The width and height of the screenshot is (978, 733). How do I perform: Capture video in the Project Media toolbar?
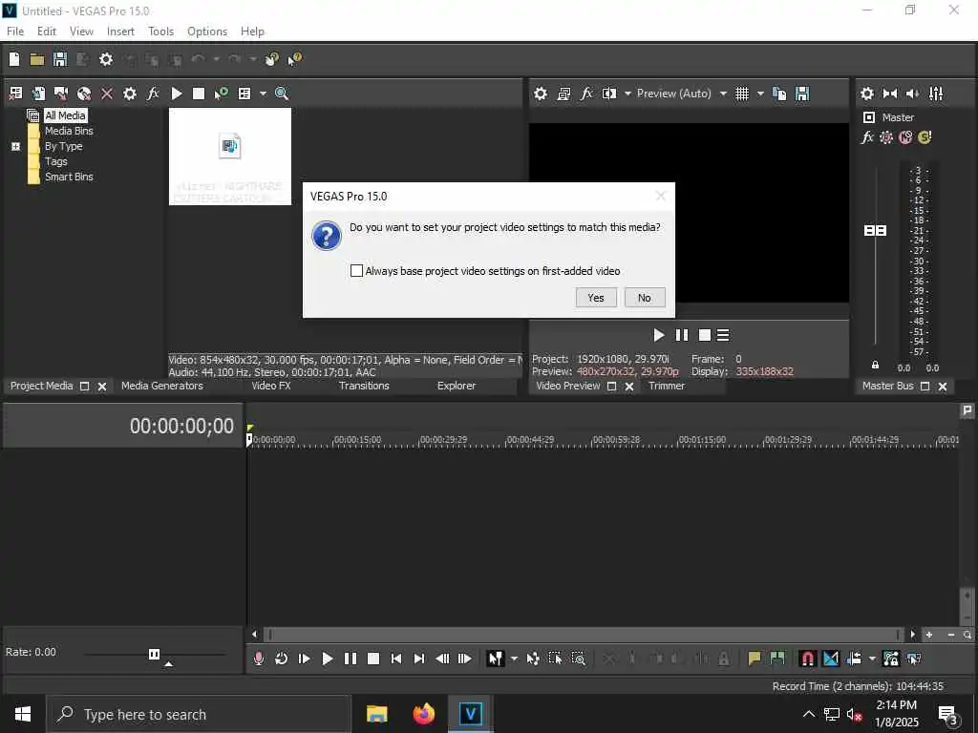[x=61, y=94]
